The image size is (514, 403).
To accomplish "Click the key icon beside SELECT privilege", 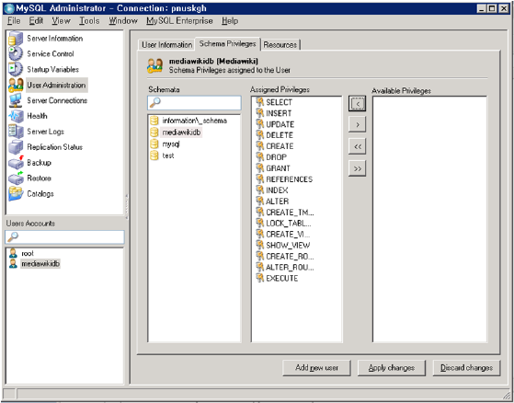I will (259, 102).
